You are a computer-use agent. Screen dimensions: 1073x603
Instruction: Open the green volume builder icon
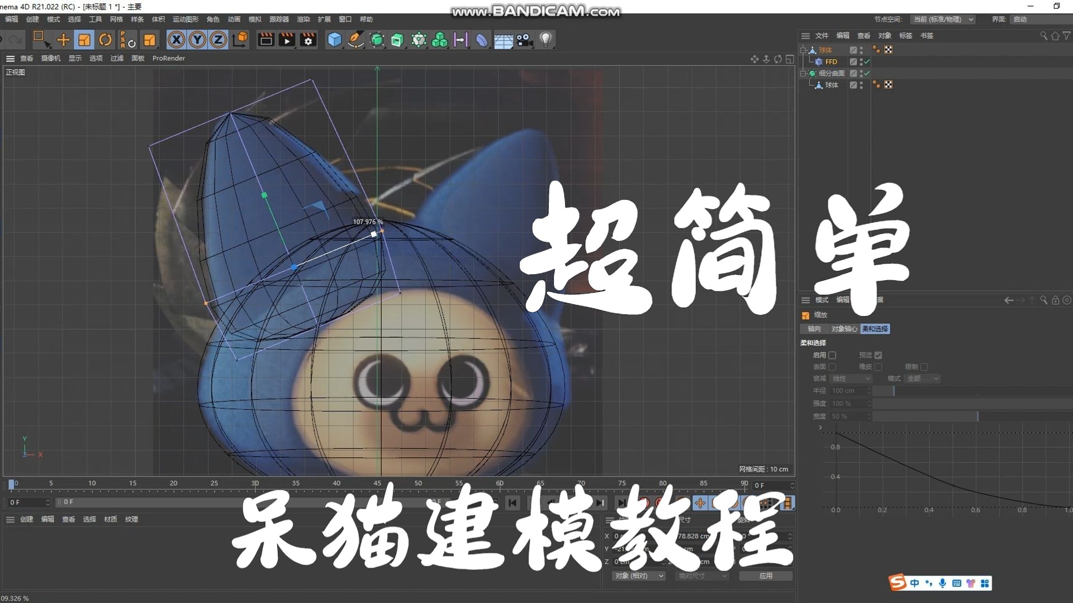pyautogui.click(x=440, y=40)
